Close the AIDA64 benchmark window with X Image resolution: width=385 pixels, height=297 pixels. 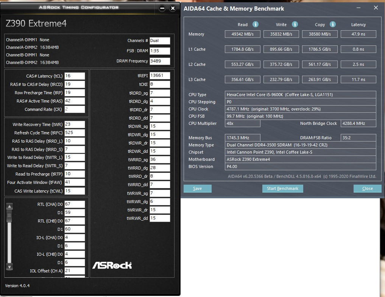376,8
